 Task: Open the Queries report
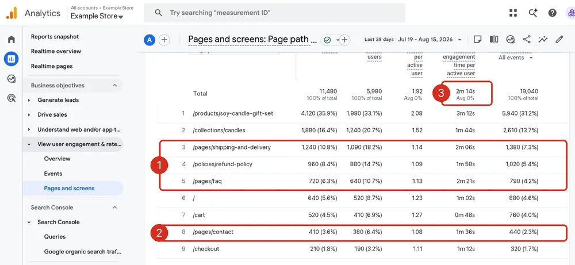pos(55,237)
